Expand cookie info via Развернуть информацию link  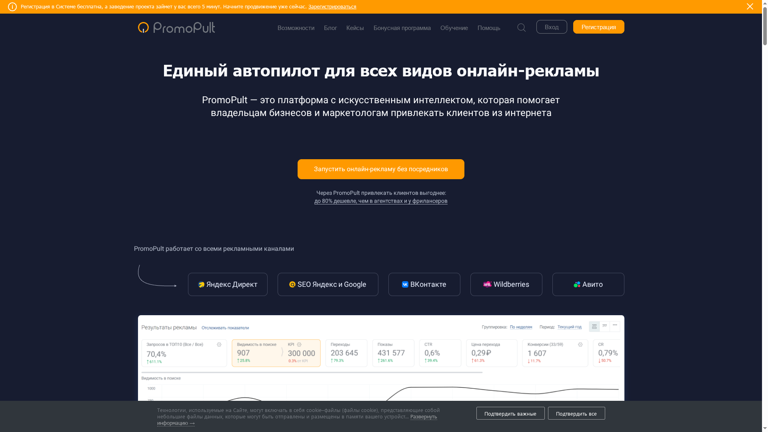pyautogui.click(x=423, y=417)
